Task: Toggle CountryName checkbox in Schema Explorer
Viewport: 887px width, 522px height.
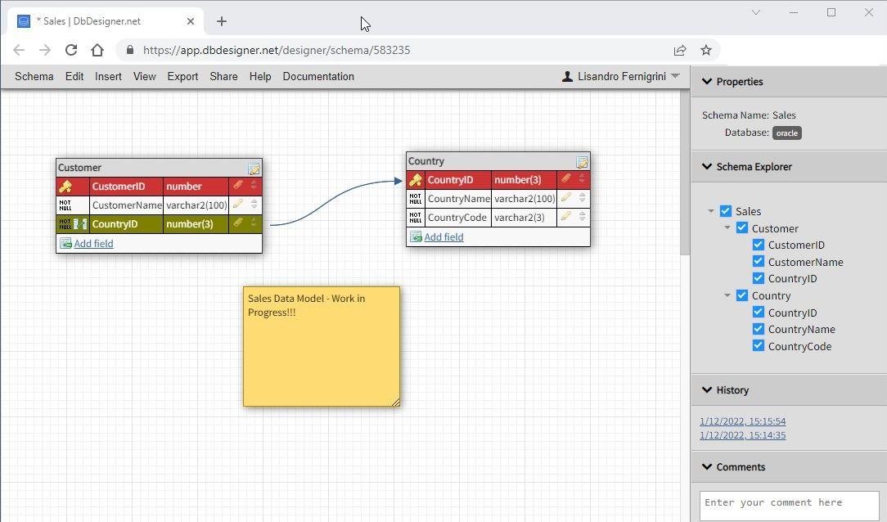Action: pos(758,329)
